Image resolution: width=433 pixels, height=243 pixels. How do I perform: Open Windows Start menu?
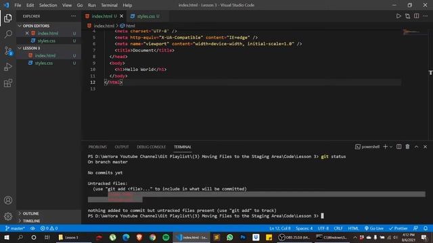pos(7,237)
